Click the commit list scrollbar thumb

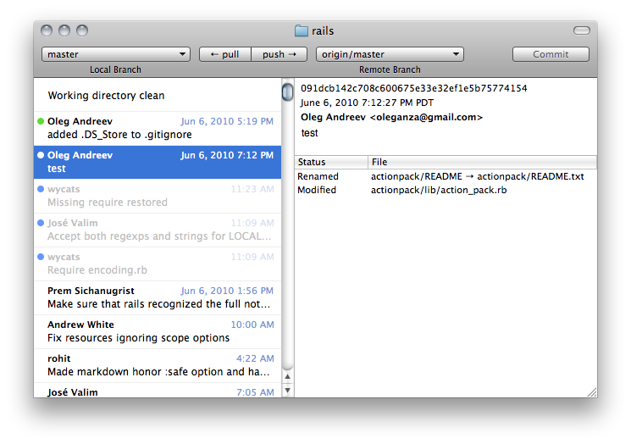click(x=287, y=92)
